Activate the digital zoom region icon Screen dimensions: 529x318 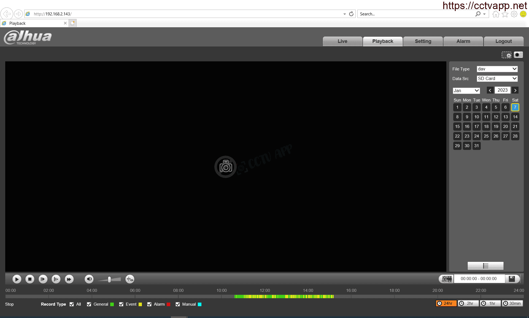coord(506,55)
